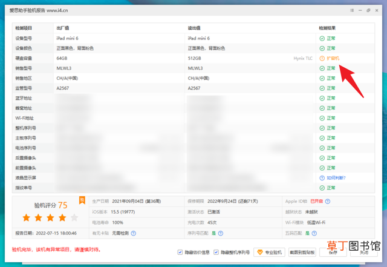The image size is (387, 267).
Task: Toggle the 隐藏整机序列号 checkbox
Action: (216, 252)
